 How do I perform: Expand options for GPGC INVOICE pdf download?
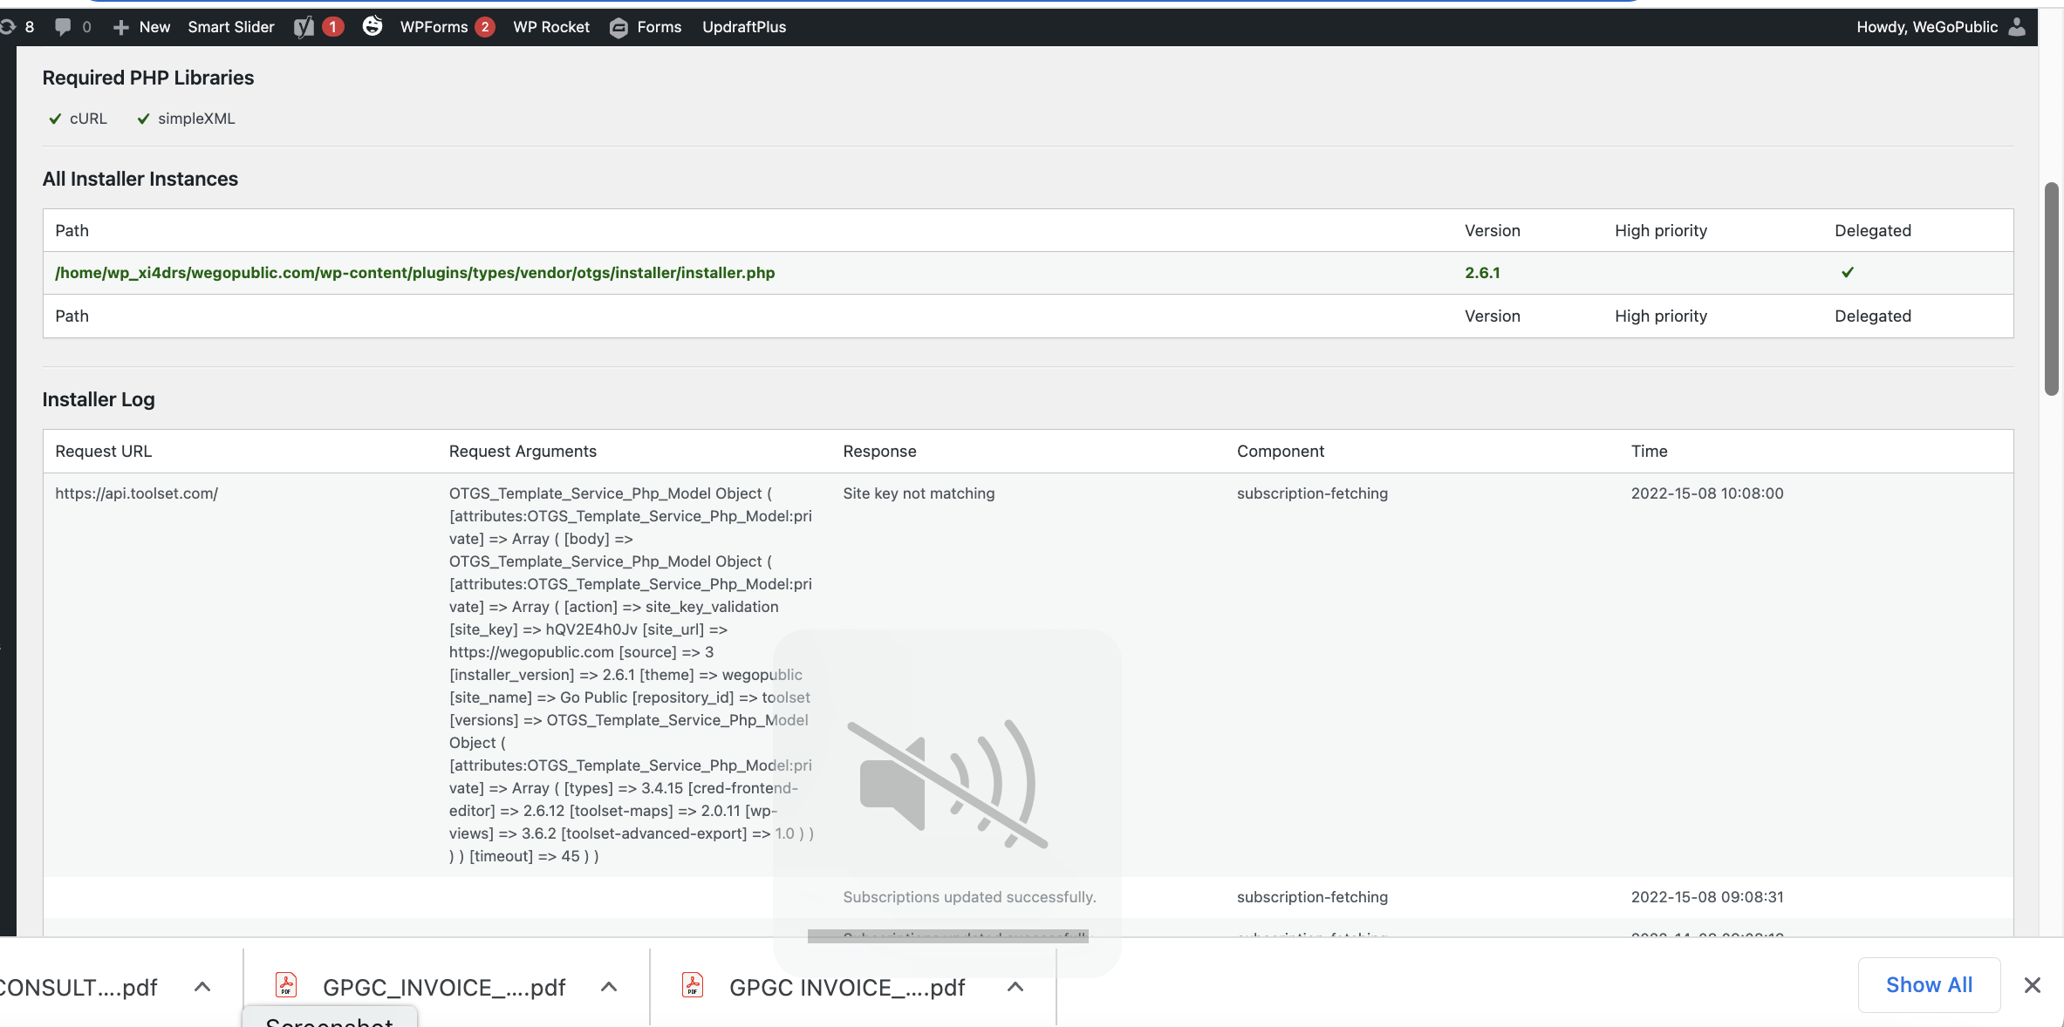click(1015, 987)
